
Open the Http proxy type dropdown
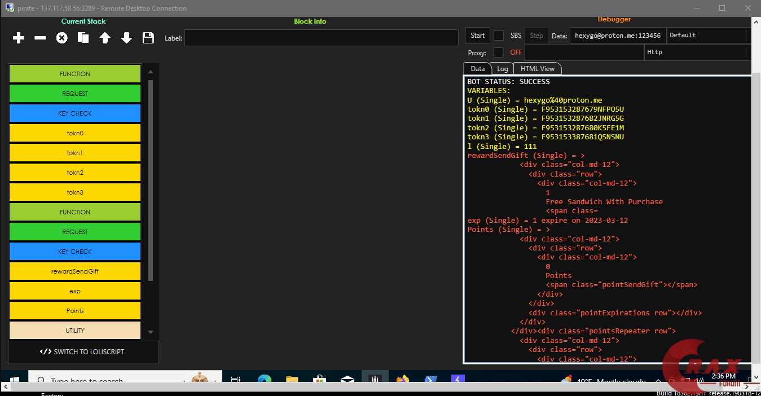coord(696,52)
